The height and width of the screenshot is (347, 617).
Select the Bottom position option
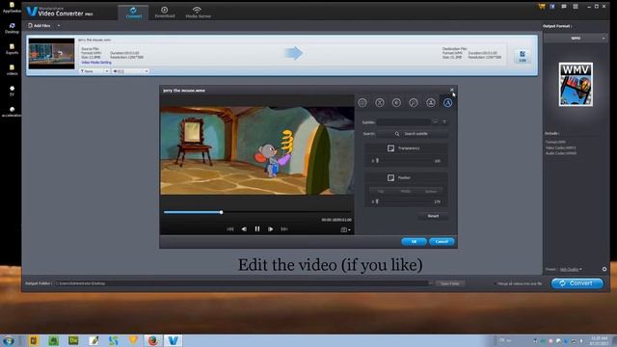(x=431, y=191)
